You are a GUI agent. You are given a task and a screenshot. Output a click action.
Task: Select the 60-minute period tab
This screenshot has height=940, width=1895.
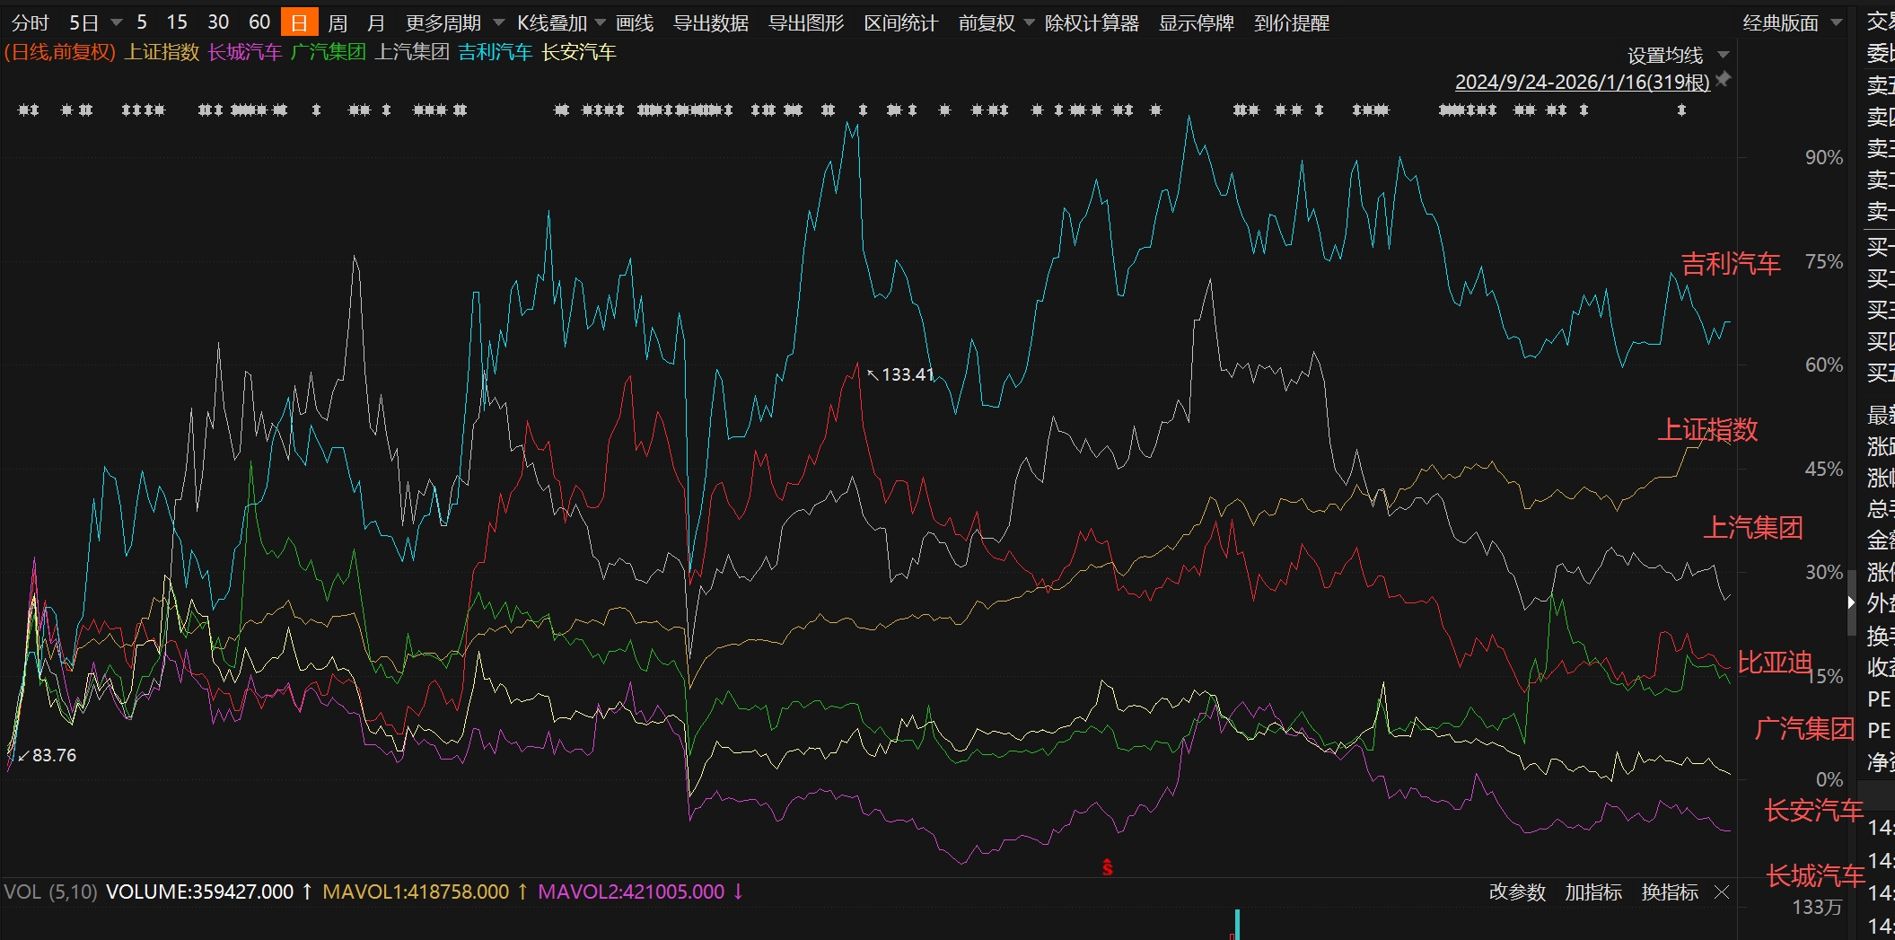tap(259, 22)
